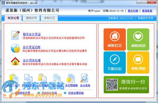Click the 获得更多卓帐相关资讯 caption
The image size is (158, 103).
(x=133, y=89)
